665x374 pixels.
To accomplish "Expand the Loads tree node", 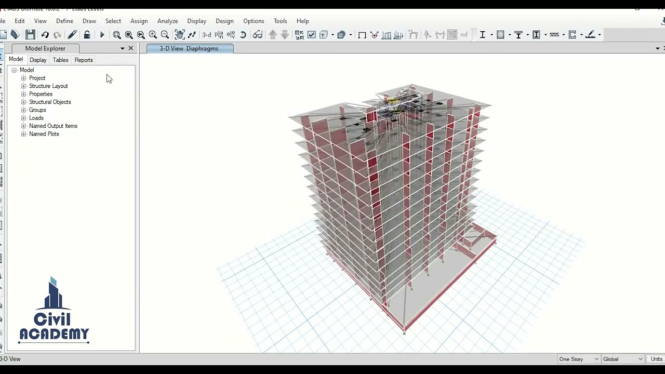I will click(23, 118).
